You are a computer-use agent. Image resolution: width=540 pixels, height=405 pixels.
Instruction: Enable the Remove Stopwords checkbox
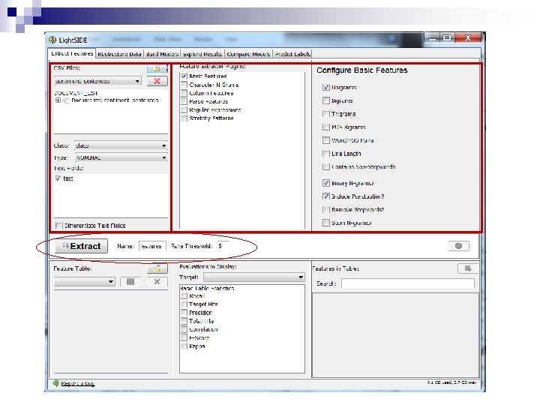coord(326,209)
